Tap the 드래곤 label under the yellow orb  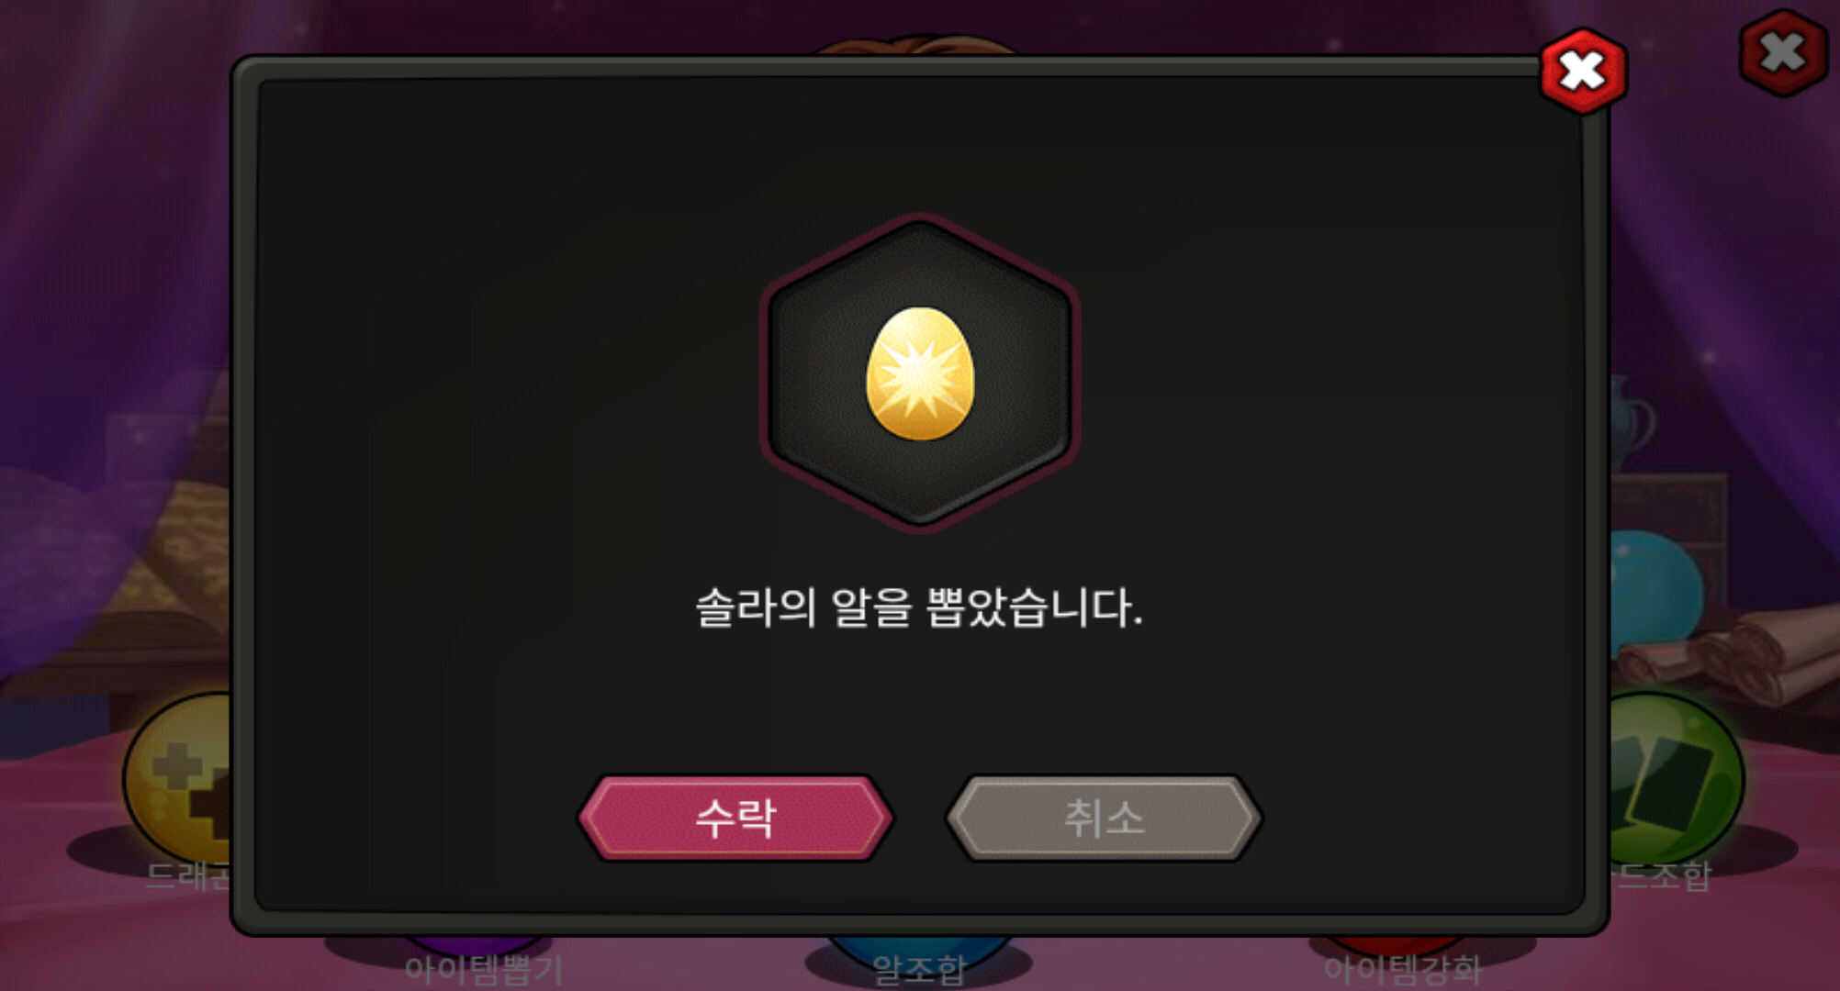point(189,875)
